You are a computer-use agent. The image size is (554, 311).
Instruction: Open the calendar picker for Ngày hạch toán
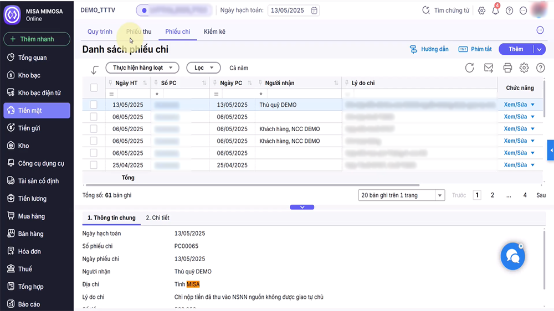point(315,11)
